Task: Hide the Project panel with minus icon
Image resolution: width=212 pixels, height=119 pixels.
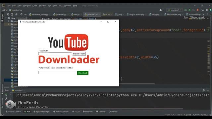Action: coord(26,14)
